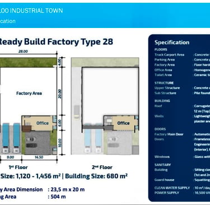The height and width of the screenshot is (205, 210).
Task: Select the "Truck Carport Area" specification row label
Action: coord(169,55)
